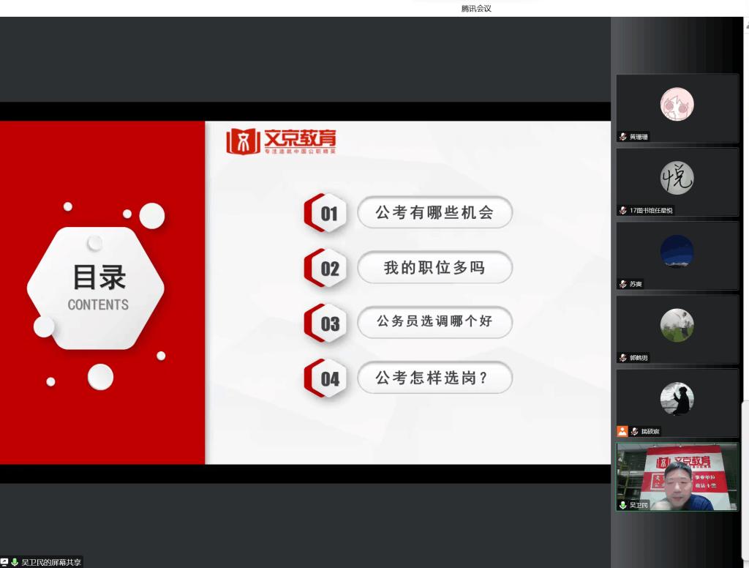Click muted mic icon beside 苏爽
Screen dimensions: 749x568
point(623,284)
